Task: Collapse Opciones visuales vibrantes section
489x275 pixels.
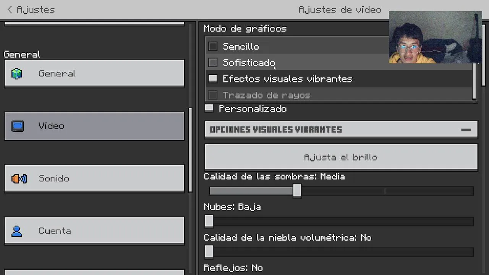Action: click(341, 129)
